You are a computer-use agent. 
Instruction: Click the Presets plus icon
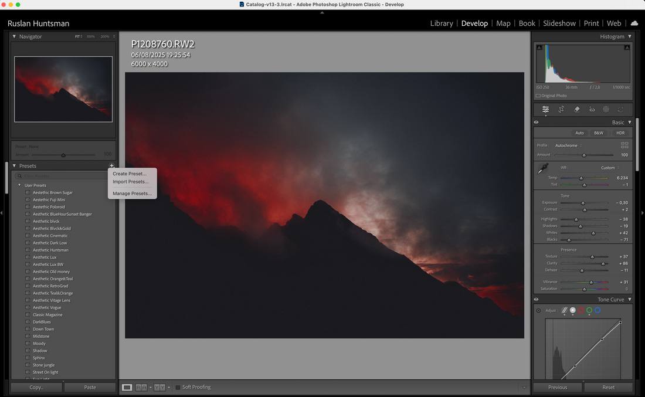pyautogui.click(x=111, y=166)
